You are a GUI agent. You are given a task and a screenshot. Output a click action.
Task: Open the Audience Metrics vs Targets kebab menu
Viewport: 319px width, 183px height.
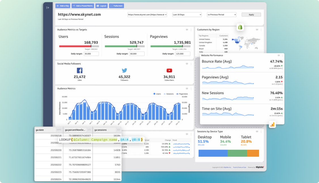pos(191,30)
